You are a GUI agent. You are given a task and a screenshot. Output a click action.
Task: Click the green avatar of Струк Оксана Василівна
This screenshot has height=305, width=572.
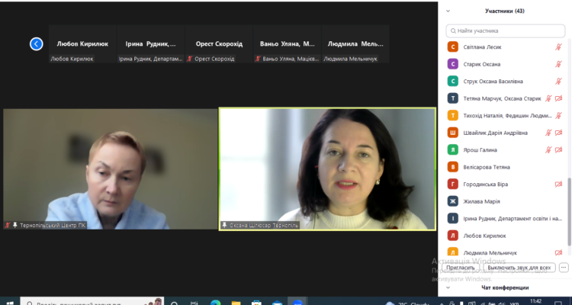point(453,82)
